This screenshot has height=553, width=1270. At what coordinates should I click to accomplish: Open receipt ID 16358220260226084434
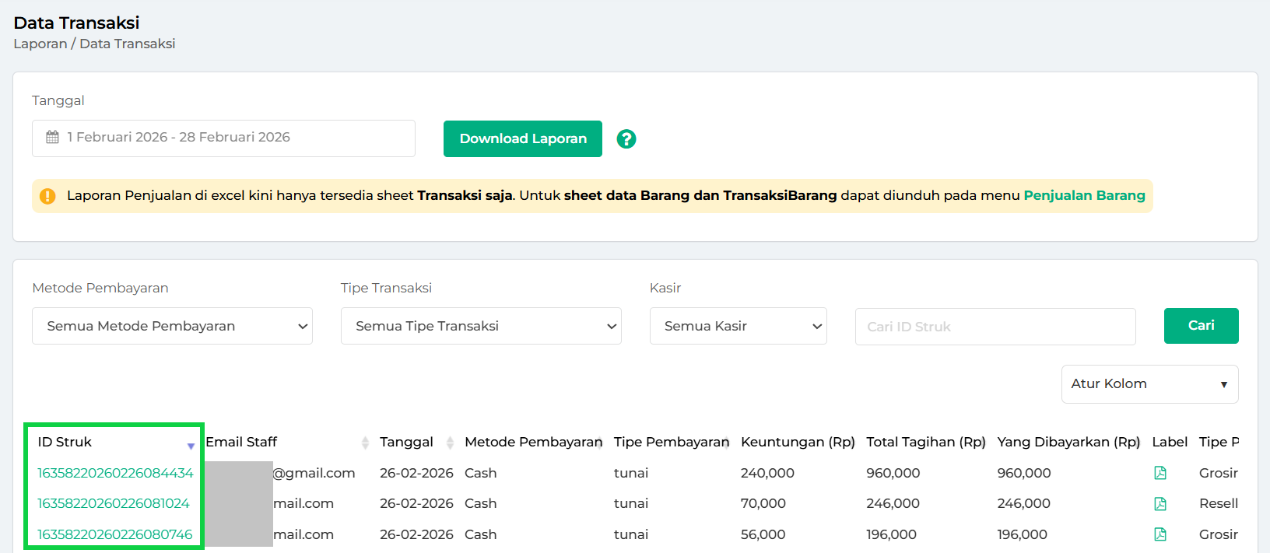click(115, 473)
